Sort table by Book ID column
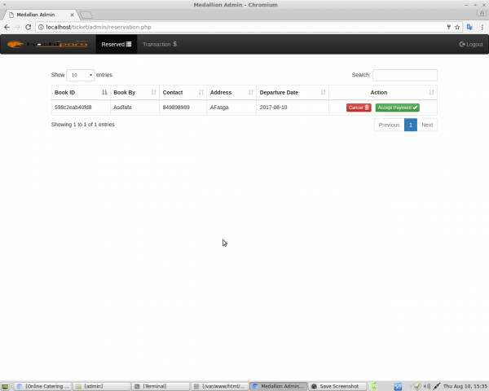The width and height of the screenshot is (489, 391). click(x=81, y=93)
